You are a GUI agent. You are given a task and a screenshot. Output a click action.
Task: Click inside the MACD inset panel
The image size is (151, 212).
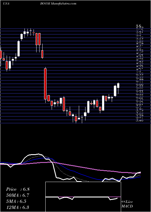(x=83, y=197)
